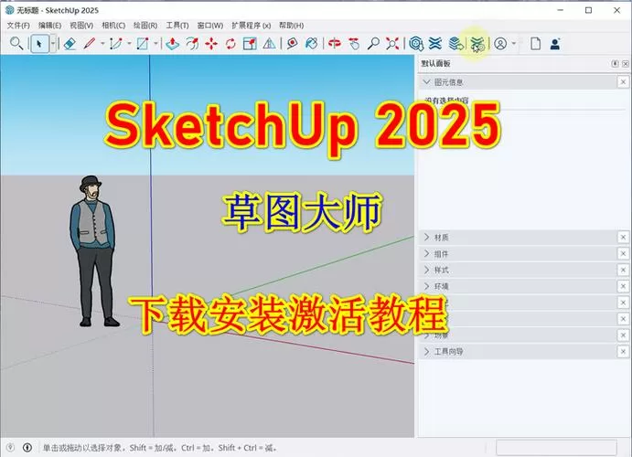Expand the 材质 panel section
The image size is (632, 457).
(426, 237)
